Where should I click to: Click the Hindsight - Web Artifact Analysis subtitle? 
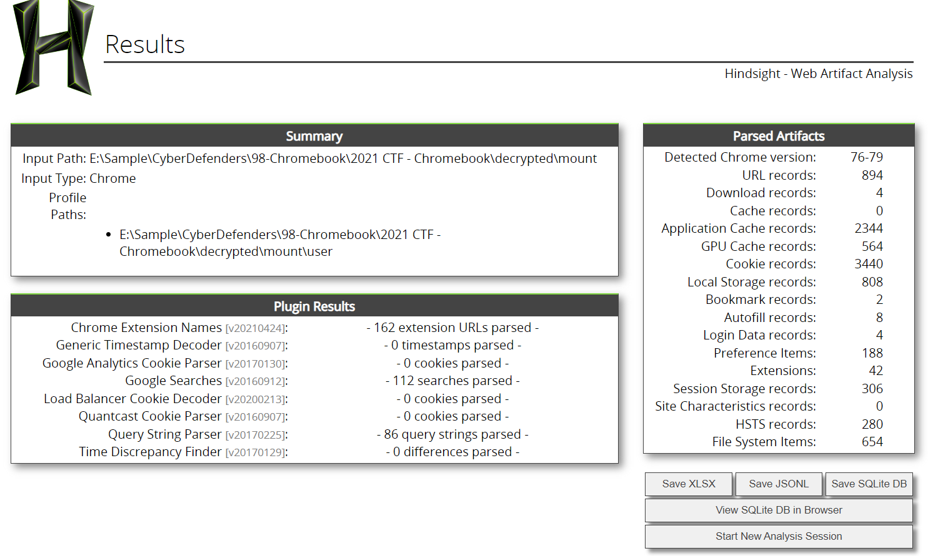(818, 74)
